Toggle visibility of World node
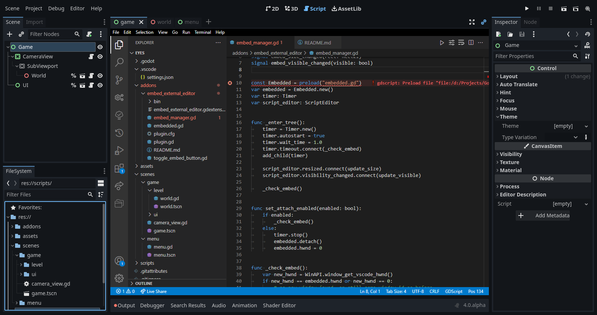 point(100,76)
